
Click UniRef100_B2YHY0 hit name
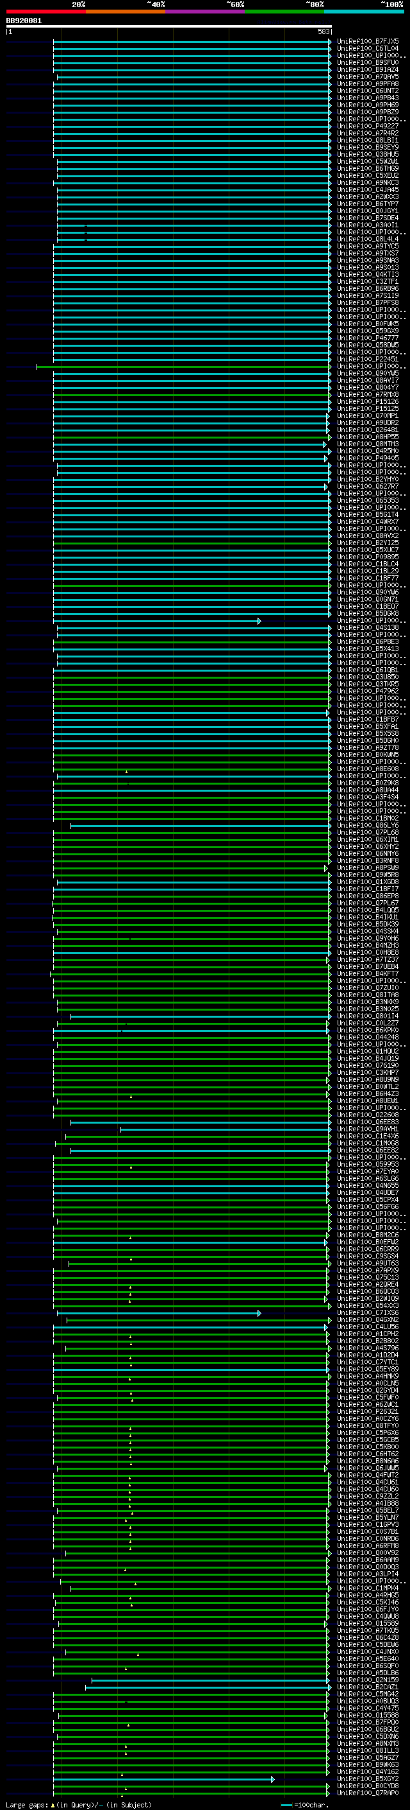pyautogui.click(x=368, y=479)
